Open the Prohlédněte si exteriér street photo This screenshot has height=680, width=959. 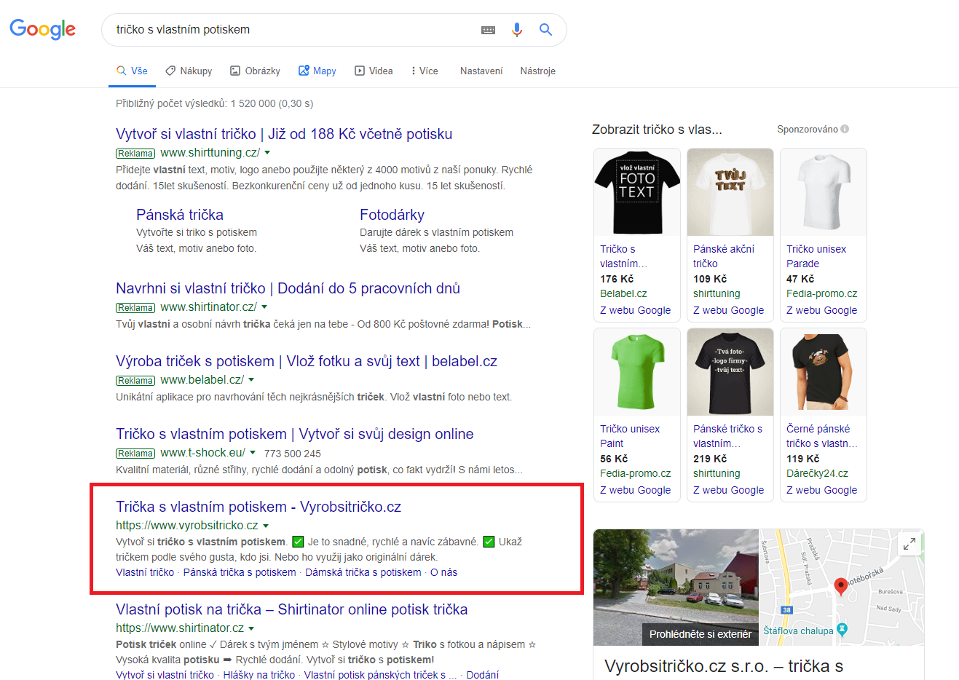[676, 587]
